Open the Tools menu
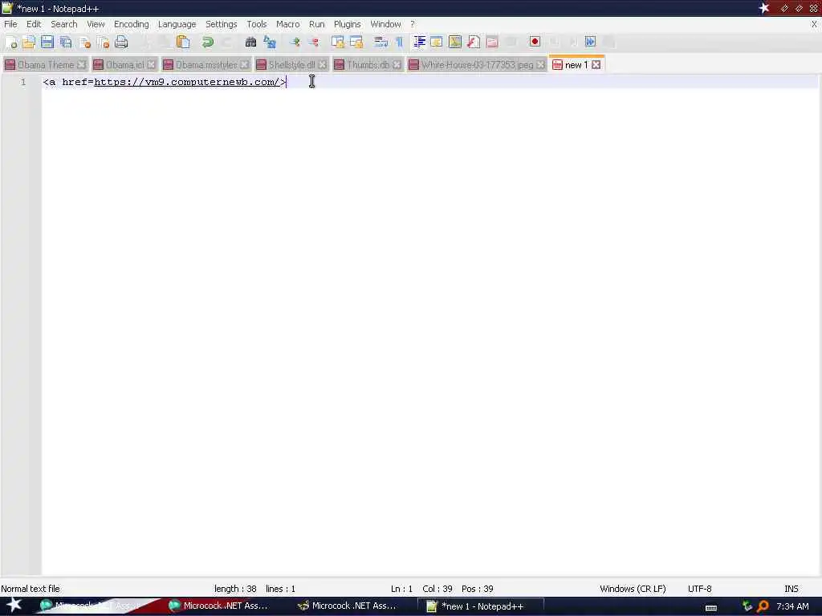Screen dimensions: 822x616 pyautogui.click(x=257, y=24)
